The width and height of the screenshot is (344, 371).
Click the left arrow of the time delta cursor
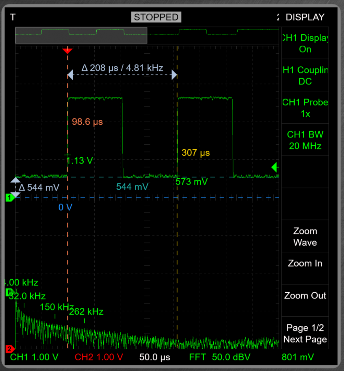tap(70, 75)
